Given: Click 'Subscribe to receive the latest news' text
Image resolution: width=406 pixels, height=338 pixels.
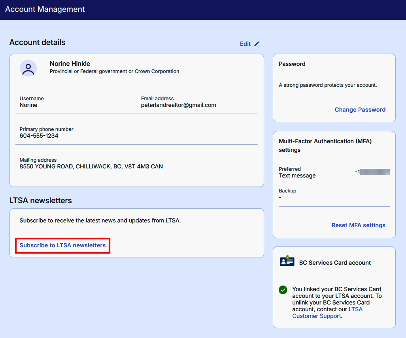Looking at the screenshot, I should (x=100, y=220).
